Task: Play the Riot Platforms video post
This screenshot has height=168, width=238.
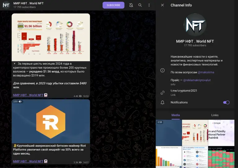Action: click(x=51, y=121)
